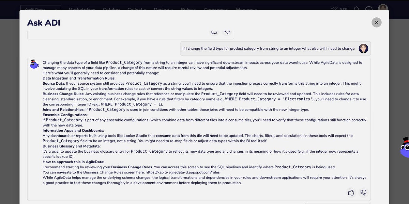Click the 'Joins and Relationships:' label
Viewport: 409px width, 204px height.
(64, 109)
